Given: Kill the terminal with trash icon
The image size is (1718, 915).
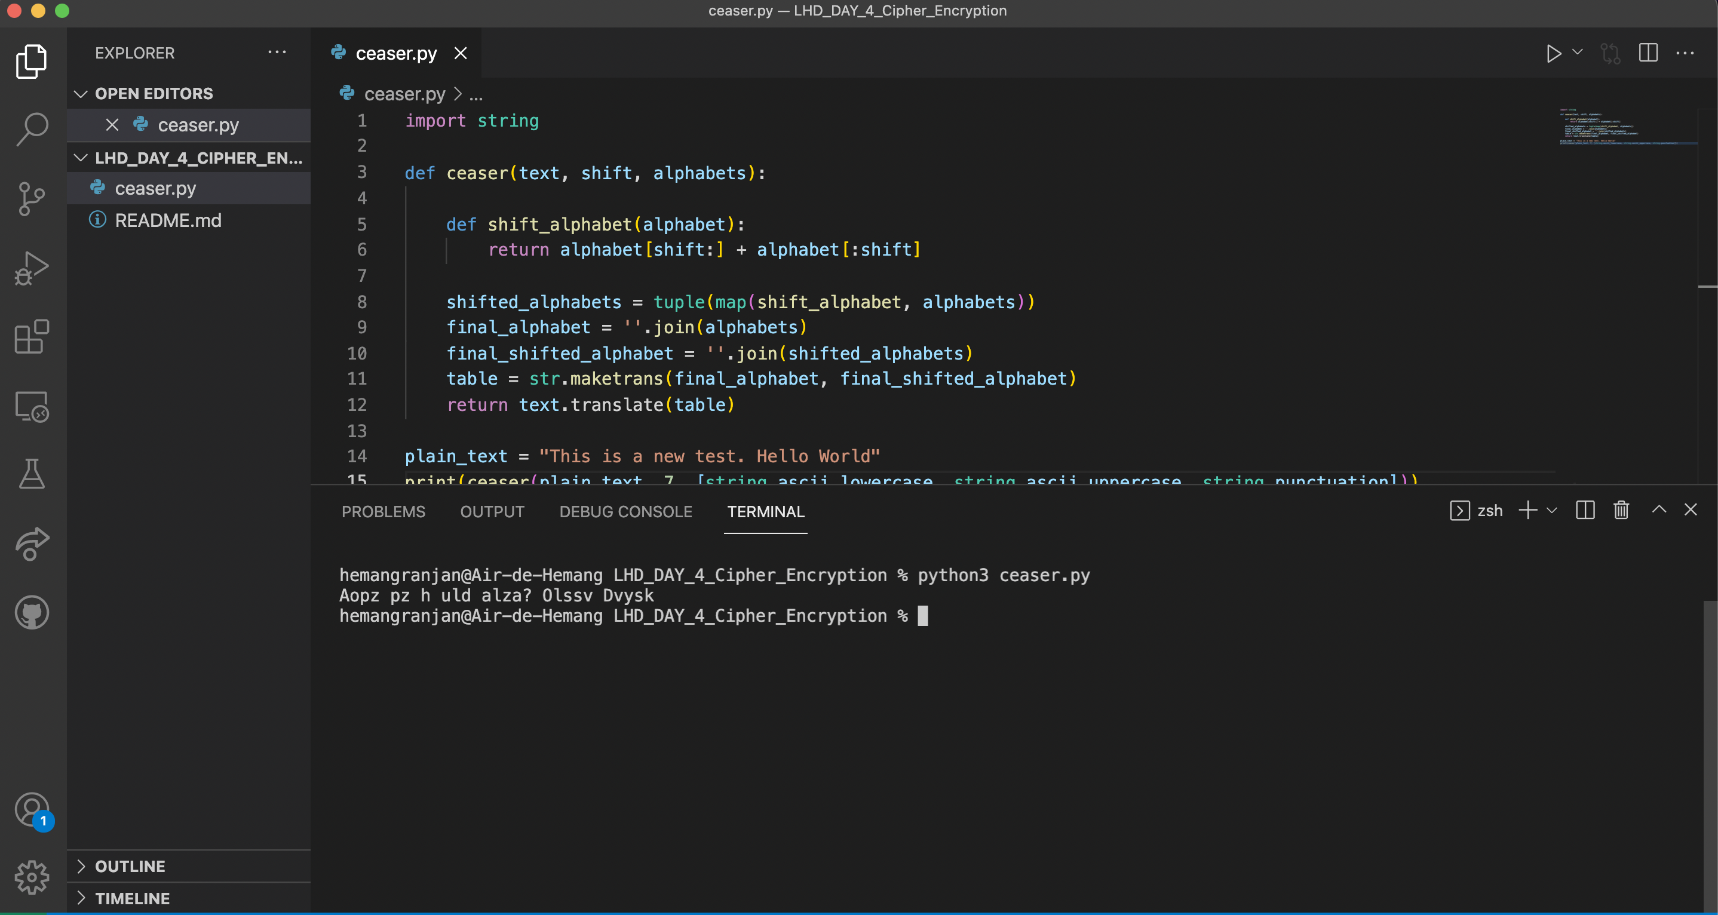Looking at the screenshot, I should pos(1621,510).
